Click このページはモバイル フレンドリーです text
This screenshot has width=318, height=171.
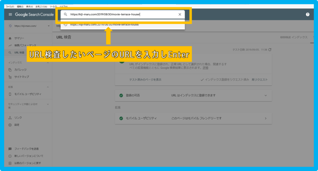tap(196, 118)
